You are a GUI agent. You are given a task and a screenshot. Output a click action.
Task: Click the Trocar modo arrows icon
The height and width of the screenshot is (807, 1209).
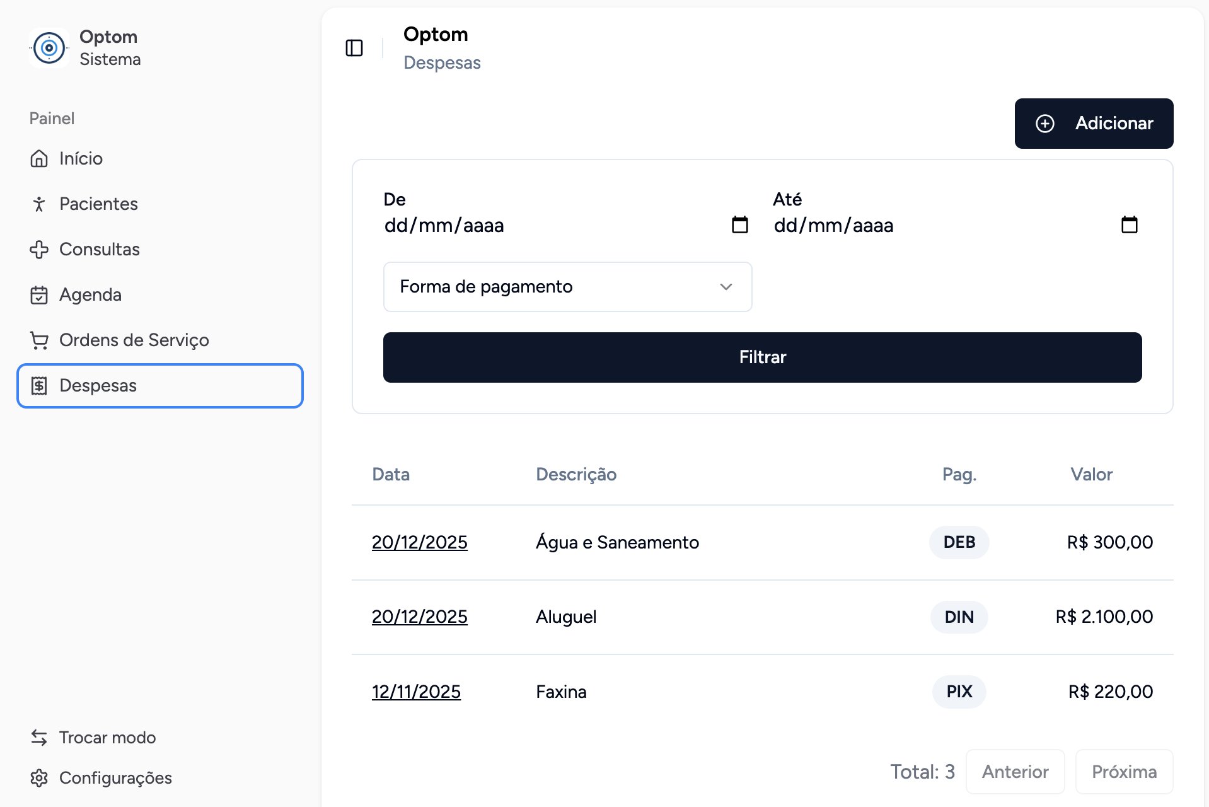click(x=39, y=738)
